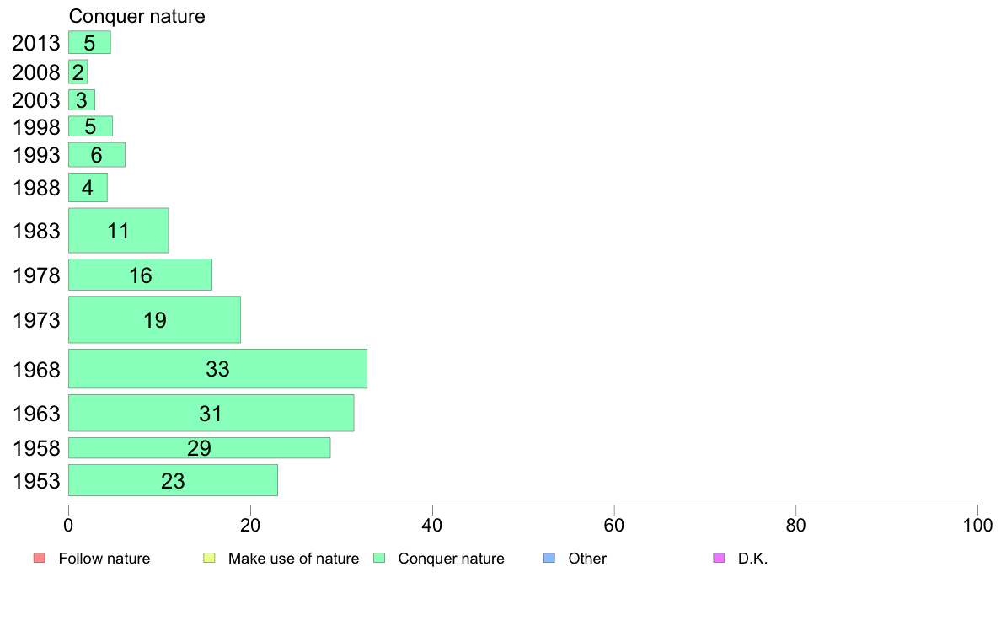The image size is (1001, 620).
Task: Select the 1978 bar showing 16
Action: (140, 275)
